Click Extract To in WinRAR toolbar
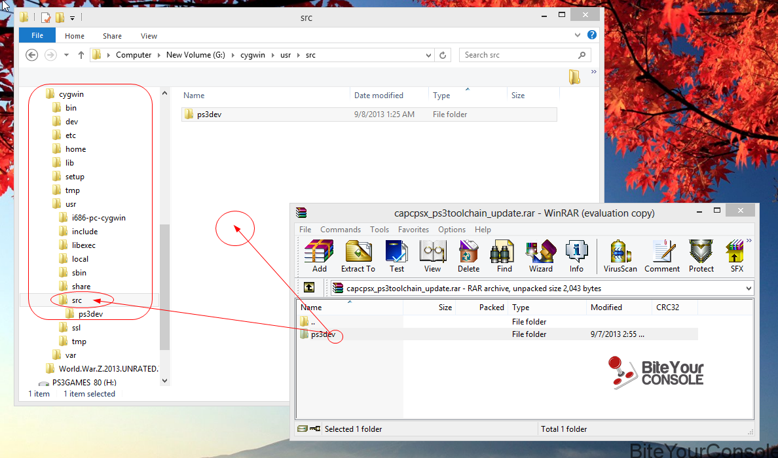The image size is (778, 458). (x=358, y=256)
